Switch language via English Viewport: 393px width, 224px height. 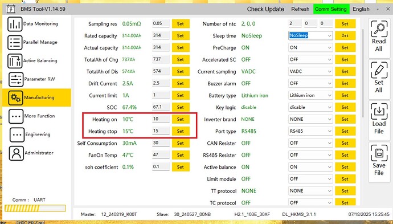[361, 9]
